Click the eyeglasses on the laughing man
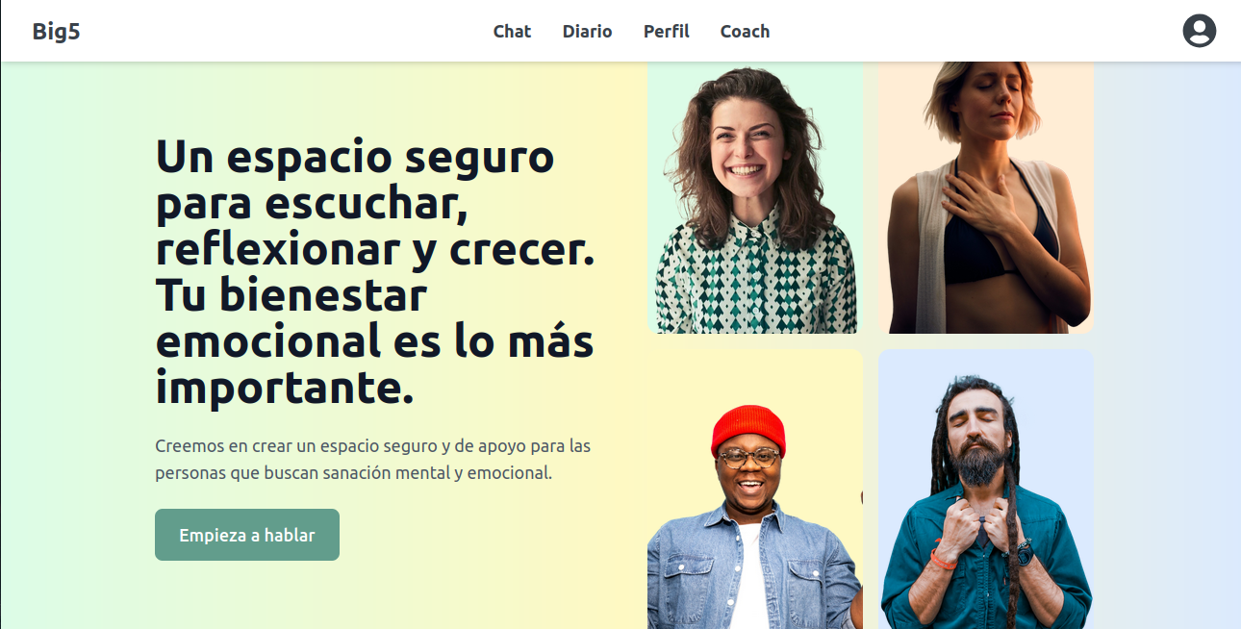Image resolution: width=1241 pixels, height=629 pixels. click(748, 458)
